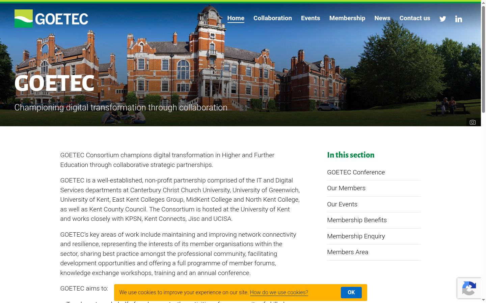Screen dimensions: 486x303
Task: Open the GOETEC Conference section link
Action: pyautogui.click(x=356, y=172)
